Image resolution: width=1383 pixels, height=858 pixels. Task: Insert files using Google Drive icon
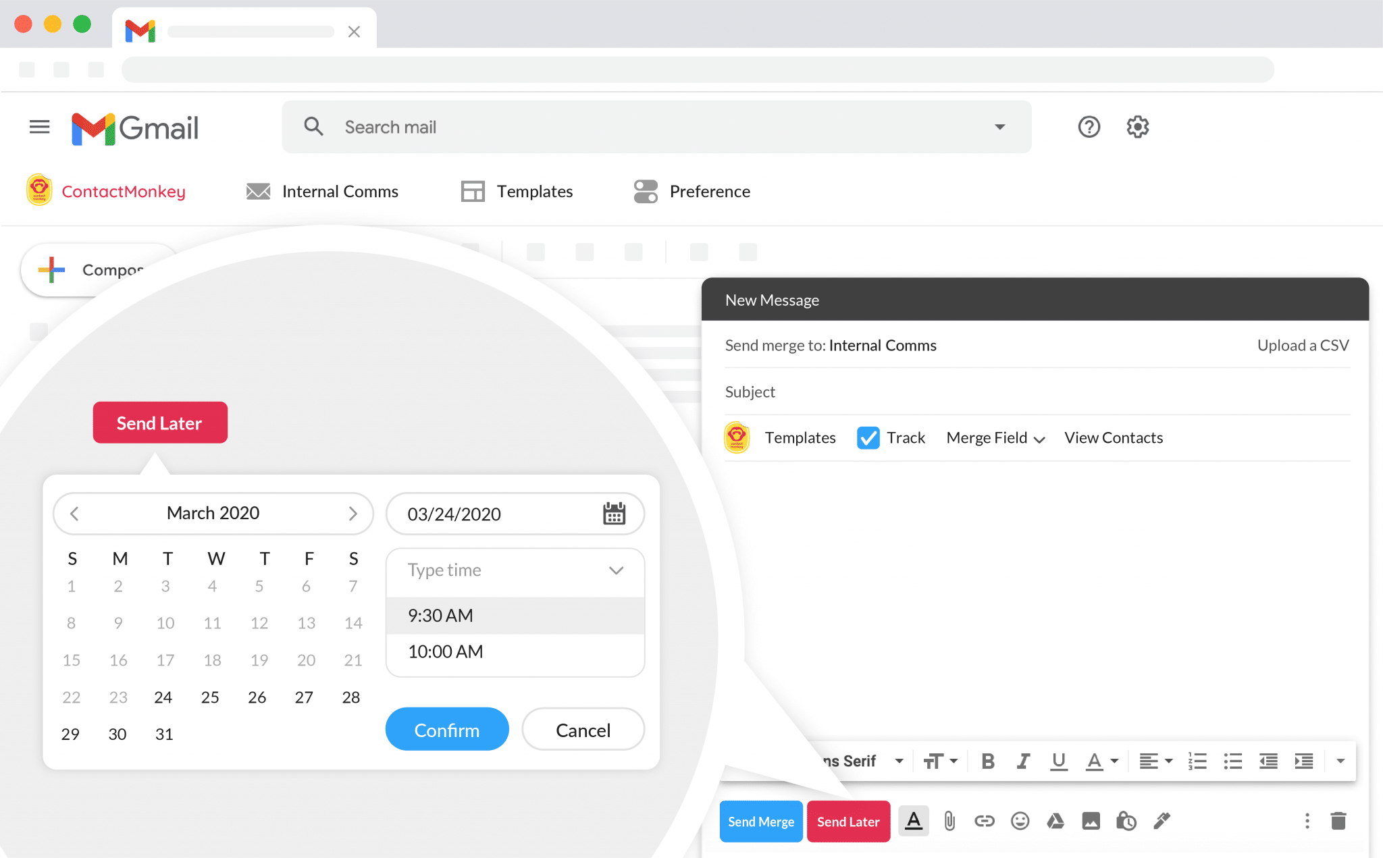coord(1055,821)
